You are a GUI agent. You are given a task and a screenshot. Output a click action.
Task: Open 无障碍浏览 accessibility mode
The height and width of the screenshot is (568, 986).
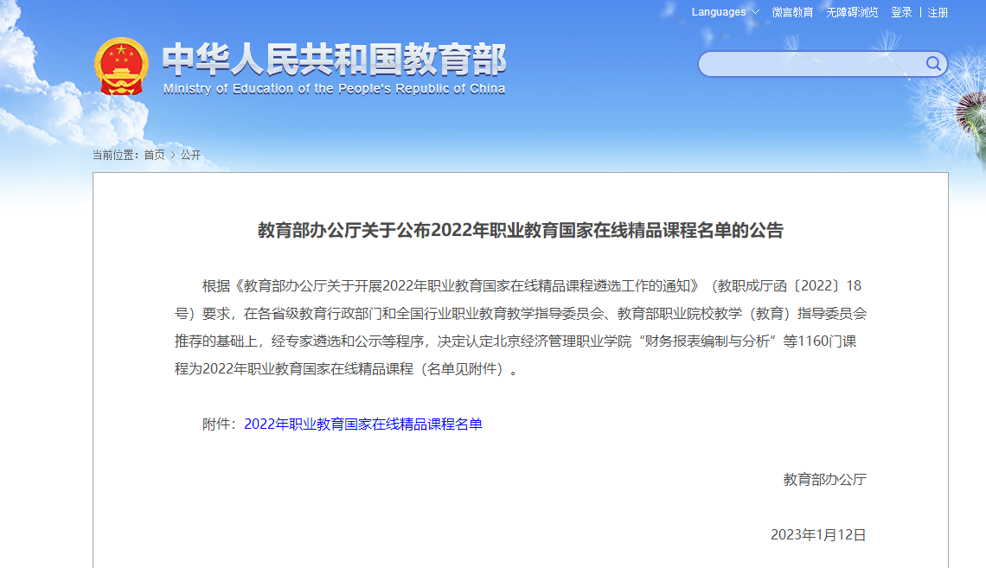pos(852,13)
